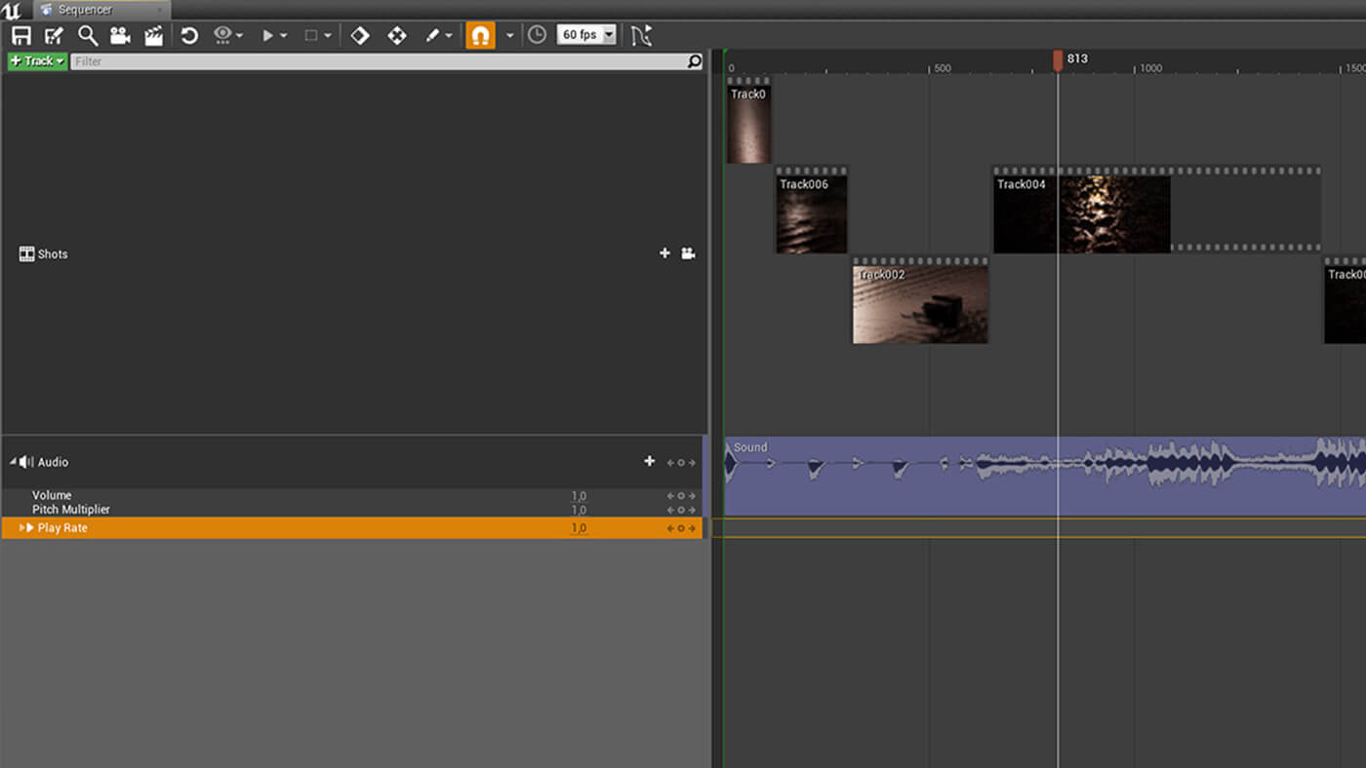Viewport: 1366px width, 768px height.
Task: Open the 60 fps frame rate dropdown
Action: click(x=584, y=35)
